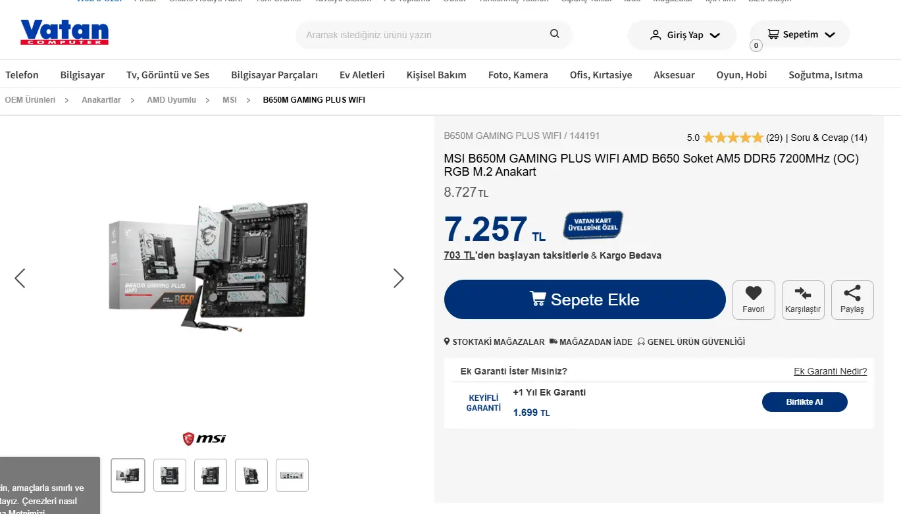This screenshot has height=514, width=901.
Task: Click the 7.257 TL current price
Action: tap(495, 229)
